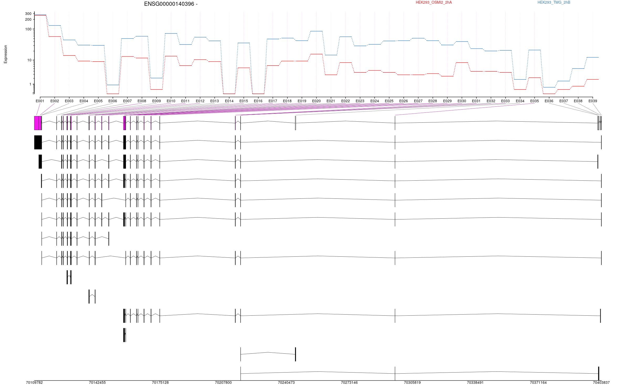Click the 100 y-axis tick value
Viewport: 630px width, 388px height.
[28, 29]
